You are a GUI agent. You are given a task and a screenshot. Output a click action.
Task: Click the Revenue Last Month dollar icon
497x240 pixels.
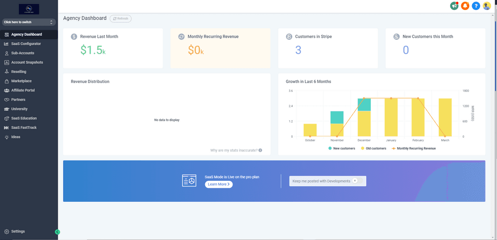pos(74,37)
